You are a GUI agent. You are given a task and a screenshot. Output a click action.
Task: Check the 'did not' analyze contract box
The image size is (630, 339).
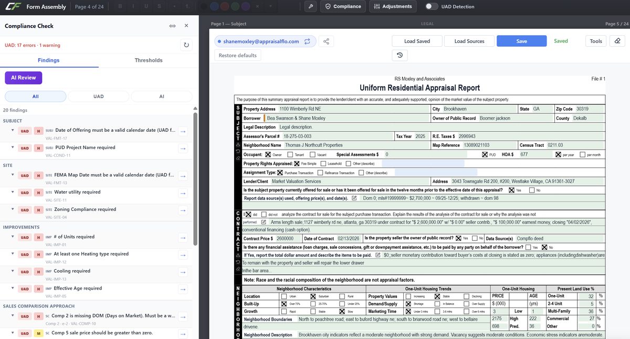click(x=264, y=214)
